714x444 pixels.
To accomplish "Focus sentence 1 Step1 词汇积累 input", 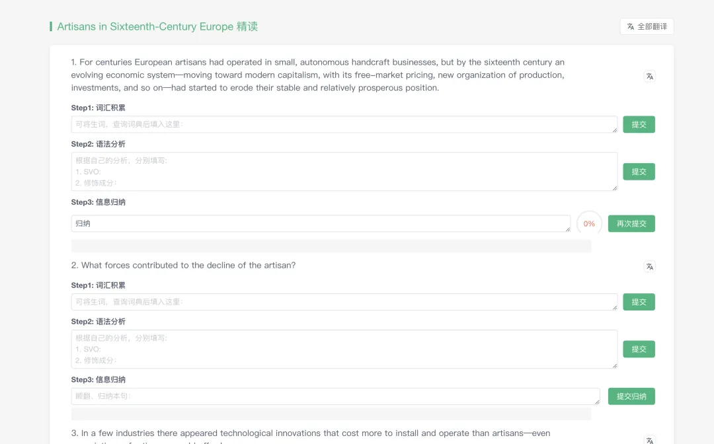I will tap(344, 124).
